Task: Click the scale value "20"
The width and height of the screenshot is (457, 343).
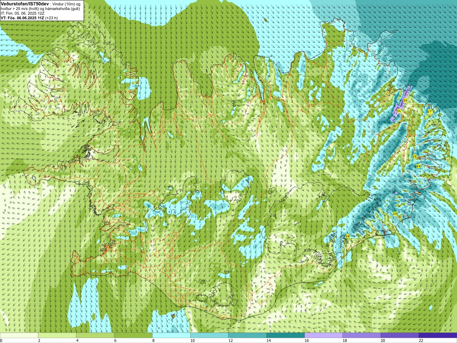Action: coord(383,341)
